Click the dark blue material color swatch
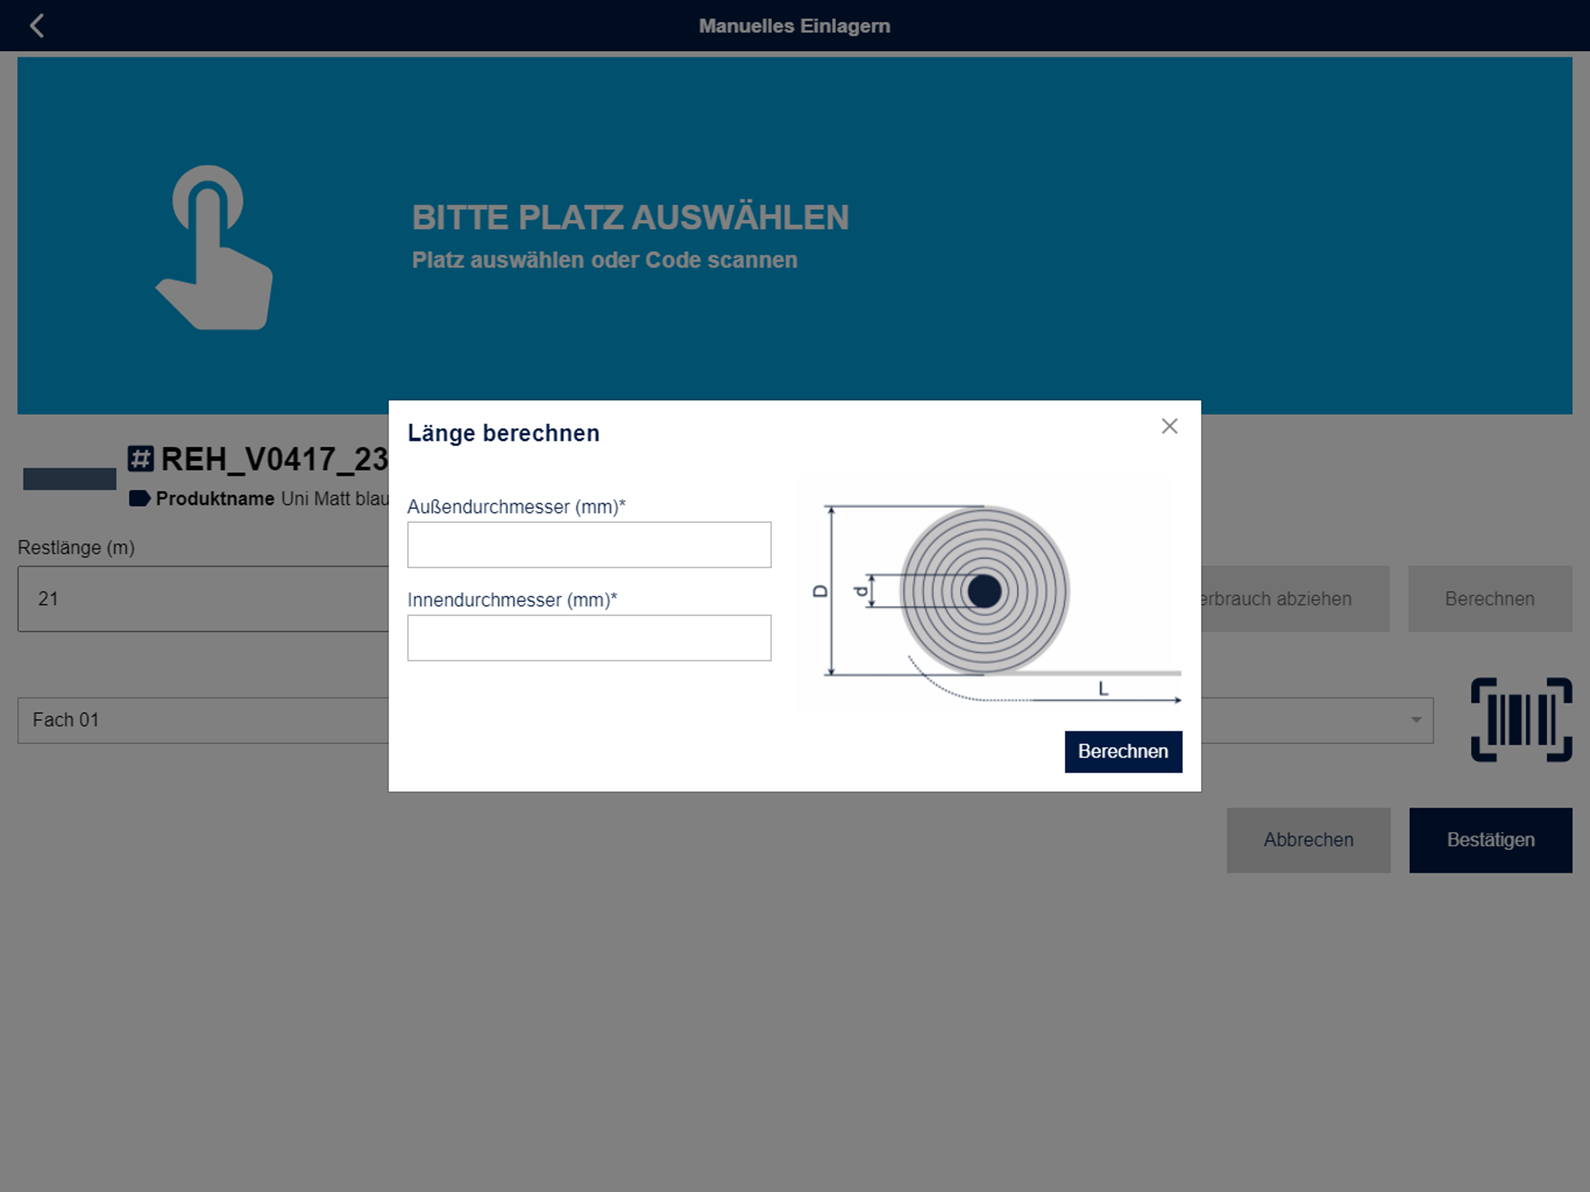This screenshot has height=1192, width=1590. pos(70,479)
